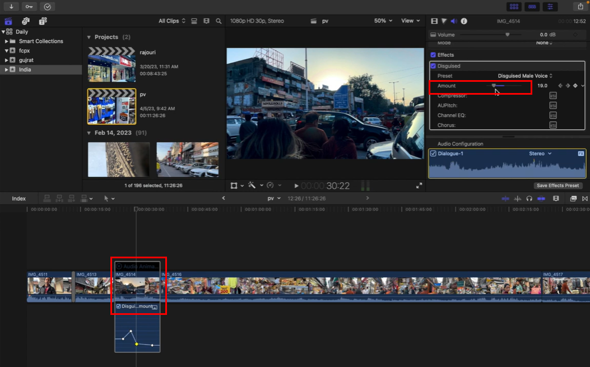Collapse the Feb 14, 2023 group
Viewport: 590px width, 367px height.
coord(89,133)
